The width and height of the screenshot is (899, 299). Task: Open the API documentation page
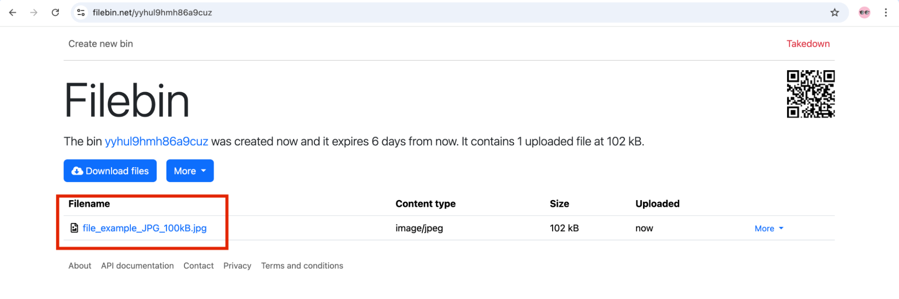click(138, 265)
